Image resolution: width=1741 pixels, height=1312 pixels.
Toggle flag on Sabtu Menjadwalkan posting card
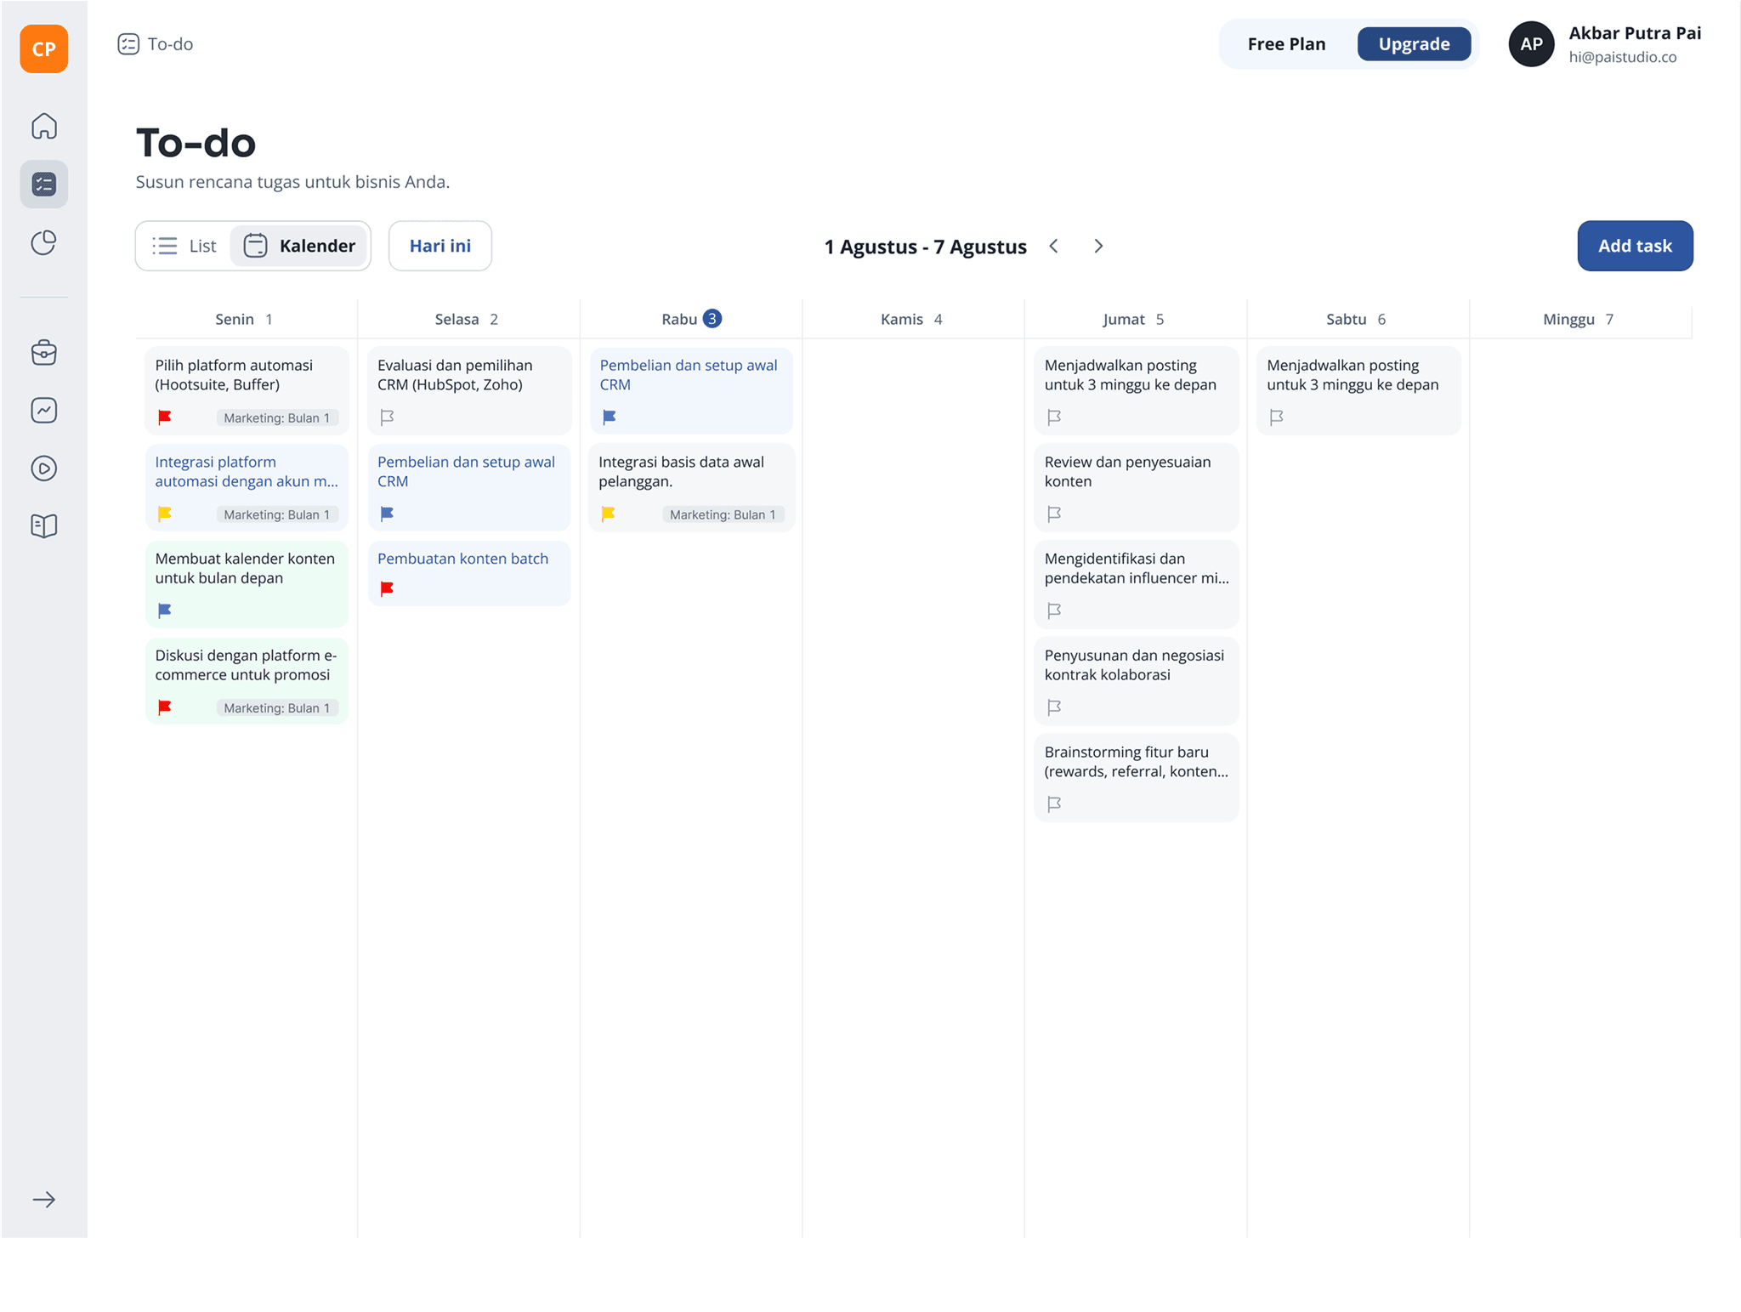point(1277,417)
